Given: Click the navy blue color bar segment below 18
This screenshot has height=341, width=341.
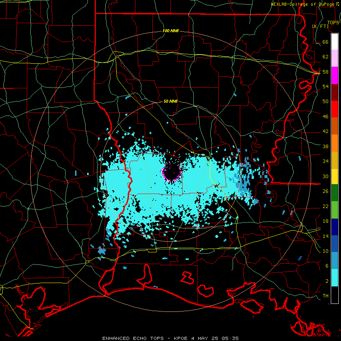Looking at the screenshot, I should 335,227.
